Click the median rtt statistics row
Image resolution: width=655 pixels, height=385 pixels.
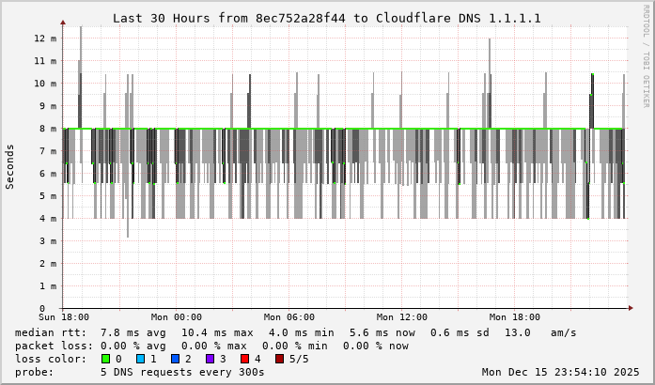coord(296,332)
